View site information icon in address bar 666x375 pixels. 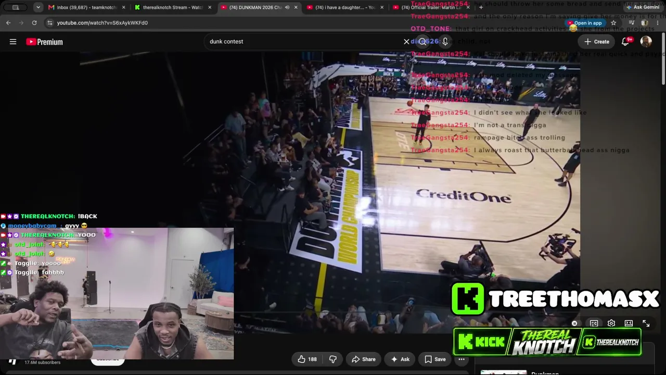tap(49, 23)
